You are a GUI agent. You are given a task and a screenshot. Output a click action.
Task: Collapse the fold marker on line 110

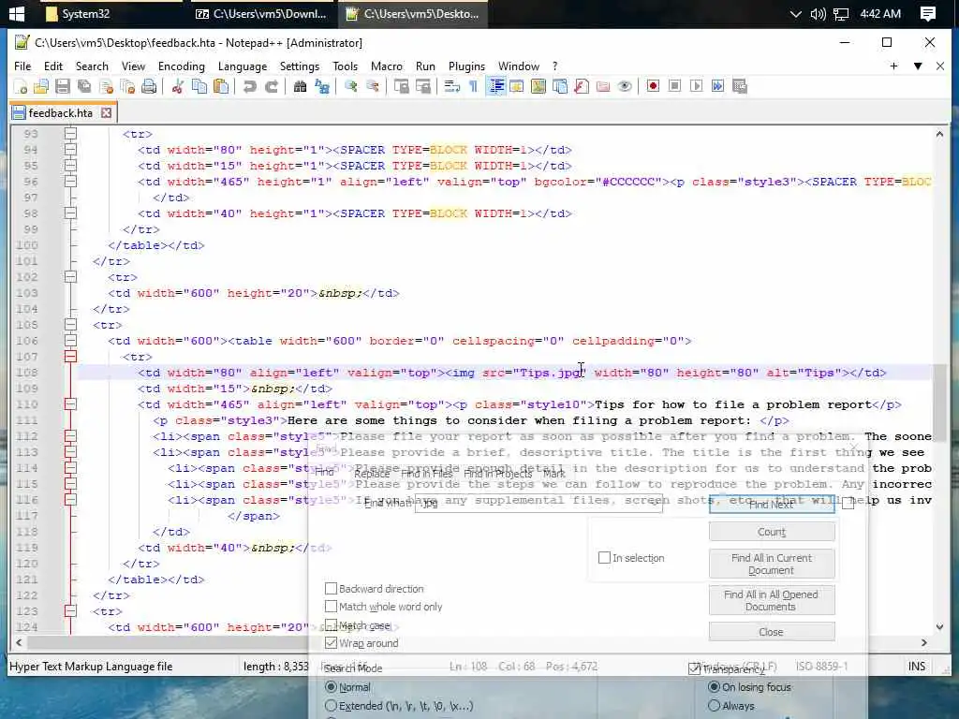[x=70, y=404]
